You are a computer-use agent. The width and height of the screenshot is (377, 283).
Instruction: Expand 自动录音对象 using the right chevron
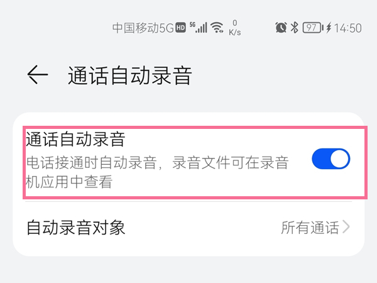[346, 227]
